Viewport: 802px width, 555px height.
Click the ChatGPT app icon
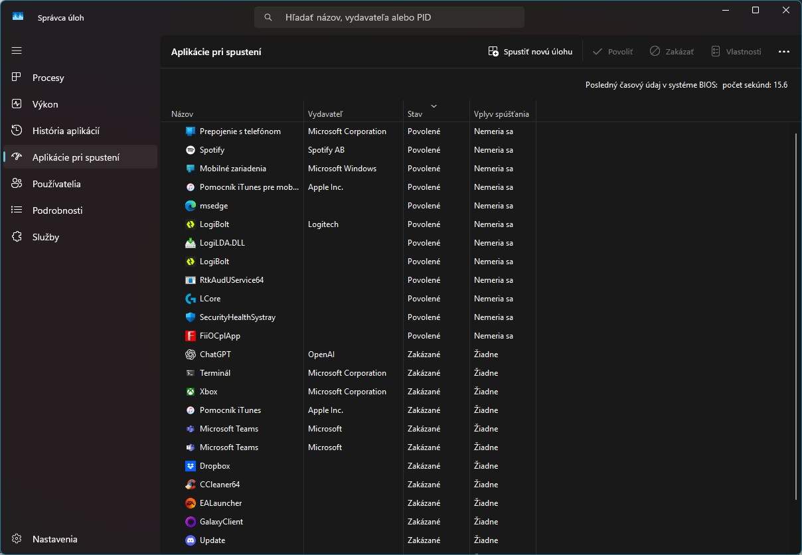coord(191,355)
